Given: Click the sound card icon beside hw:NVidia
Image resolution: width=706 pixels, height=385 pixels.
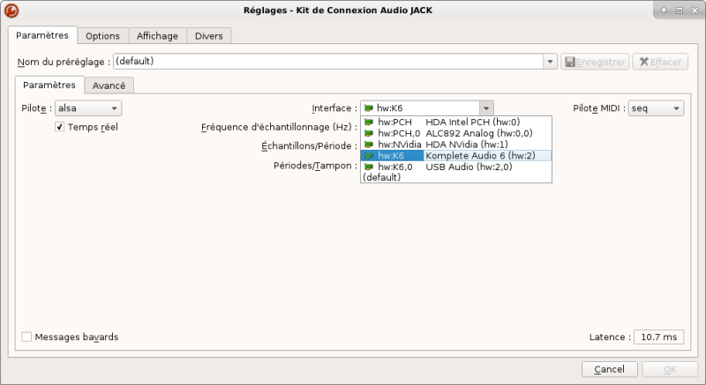Looking at the screenshot, I should click(x=369, y=144).
